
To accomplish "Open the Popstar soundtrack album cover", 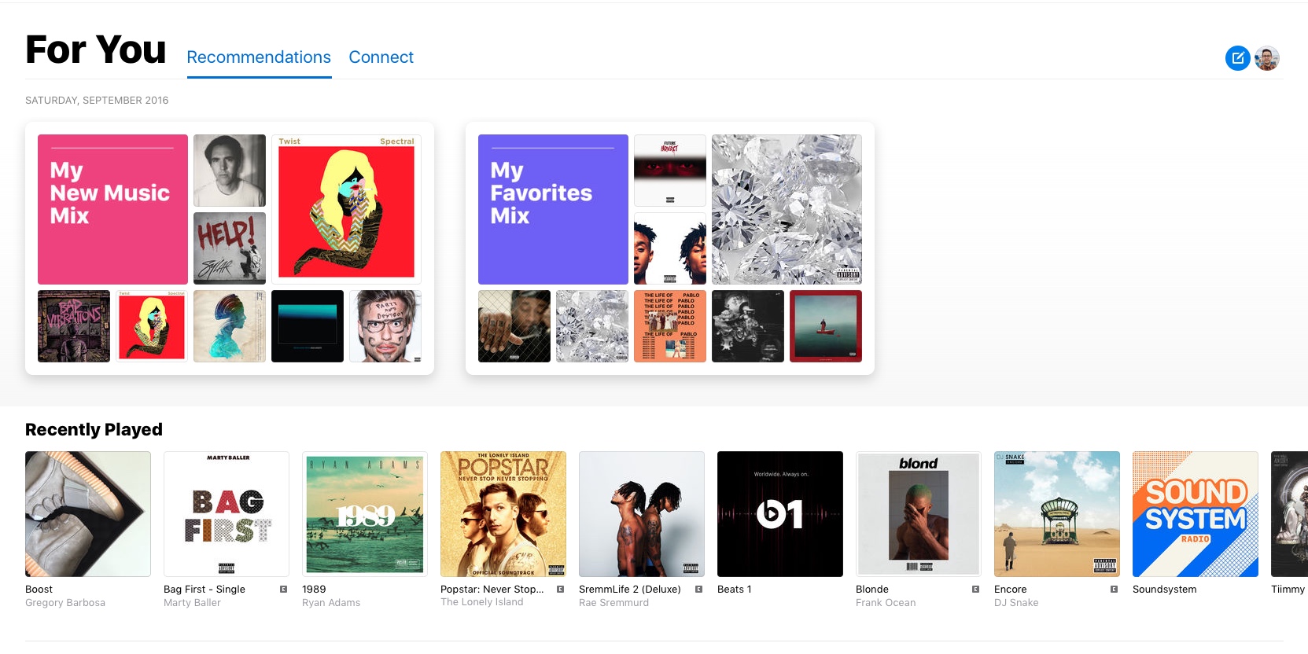I will 503,514.
